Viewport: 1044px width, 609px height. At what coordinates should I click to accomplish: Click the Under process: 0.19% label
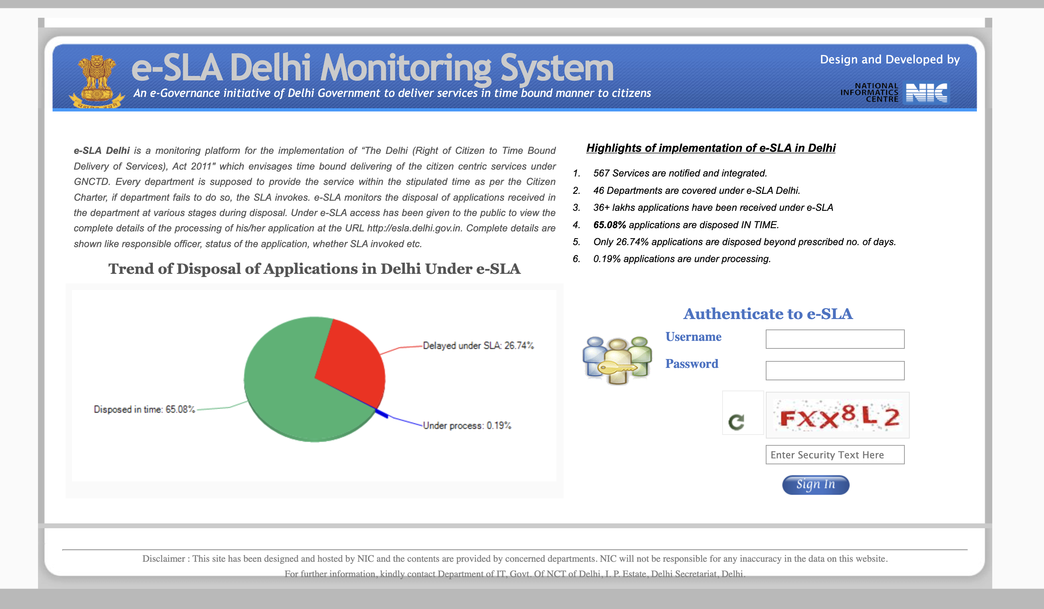[x=467, y=425]
